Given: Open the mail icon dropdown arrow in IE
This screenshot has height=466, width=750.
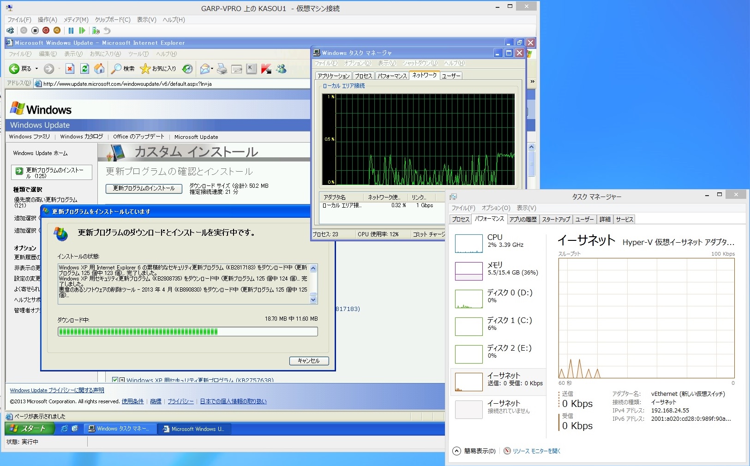Looking at the screenshot, I should (x=212, y=69).
